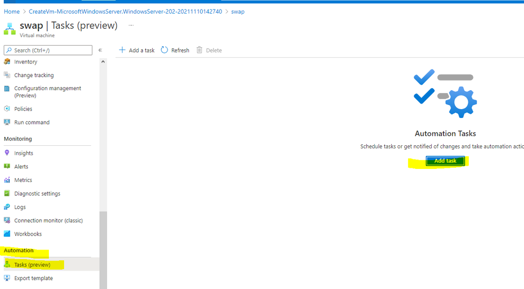Viewport: 524px width, 289px height.
Task: Focus the Search (Ctrl+/) field
Action: point(48,50)
